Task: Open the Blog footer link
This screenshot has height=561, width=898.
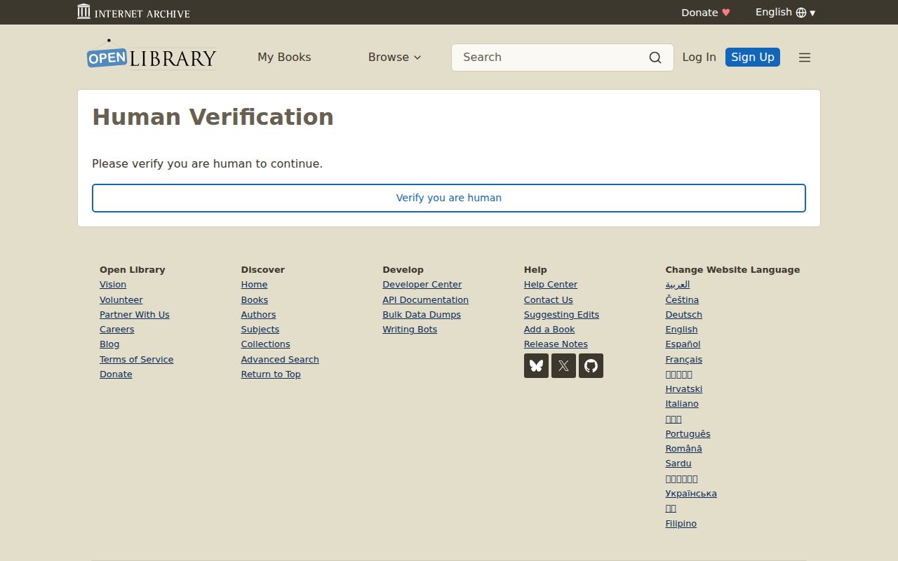Action: (x=109, y=344)
